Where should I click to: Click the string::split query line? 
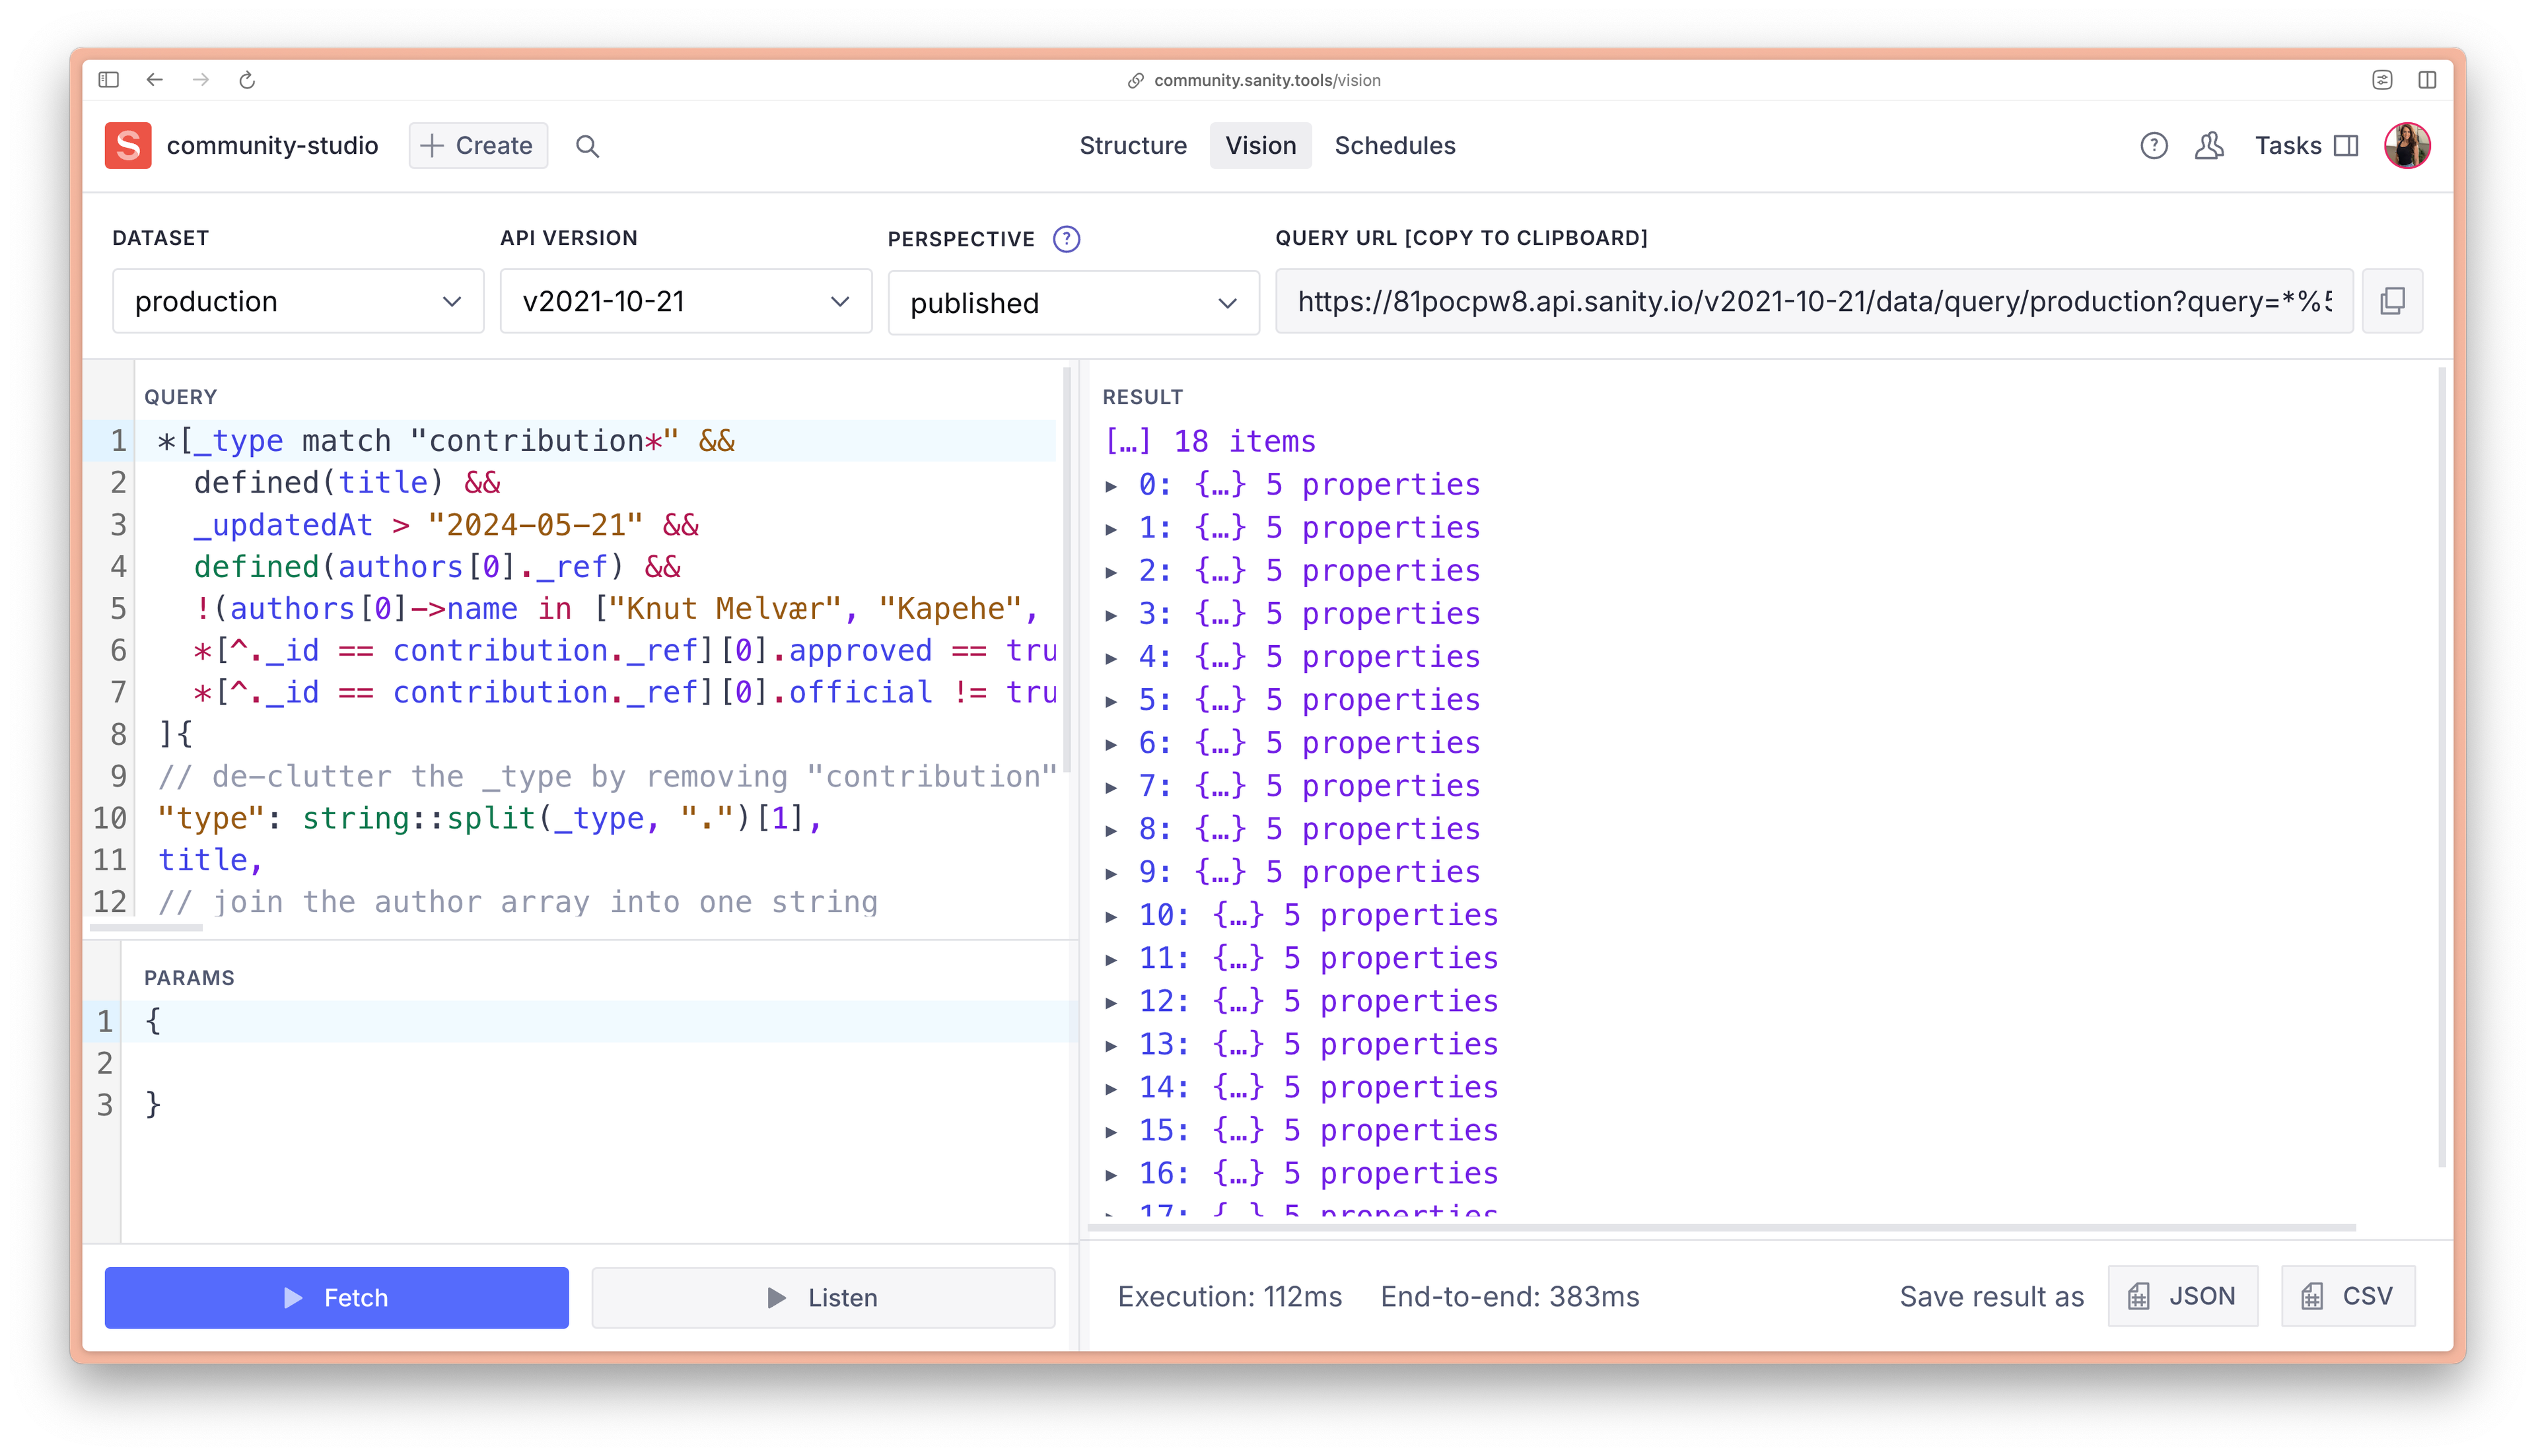(x=490, y=819)
